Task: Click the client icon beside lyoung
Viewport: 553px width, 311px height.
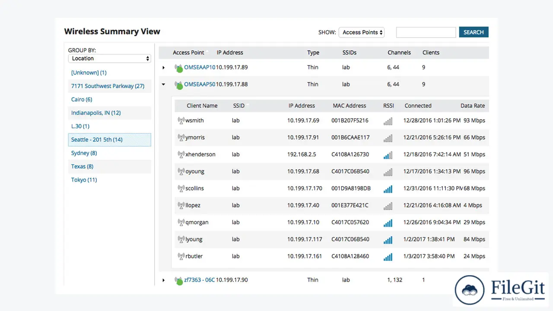Action: point(181,239)
